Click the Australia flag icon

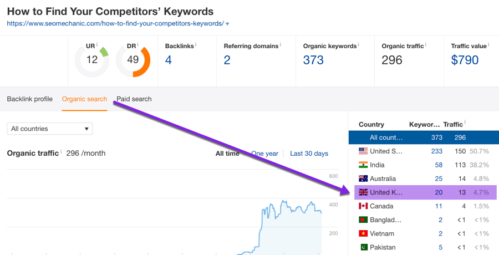[363, 178]
